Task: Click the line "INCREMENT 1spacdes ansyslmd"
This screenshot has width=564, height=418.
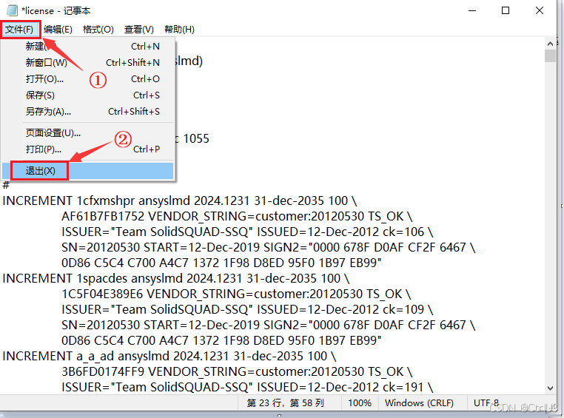Action: coord(176,279)
